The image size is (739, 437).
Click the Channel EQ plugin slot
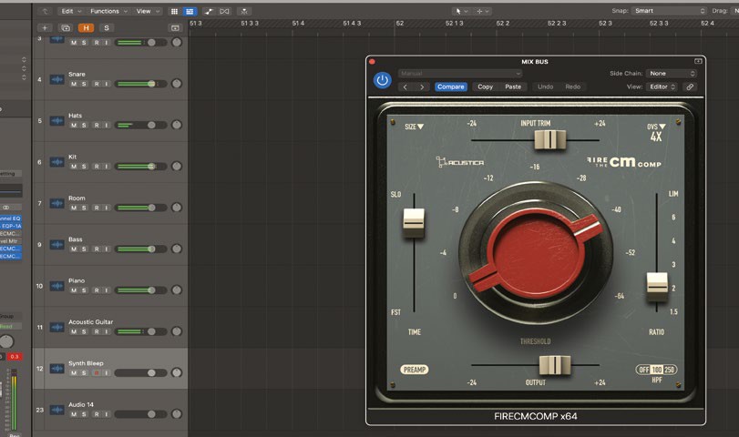(11, 218)
